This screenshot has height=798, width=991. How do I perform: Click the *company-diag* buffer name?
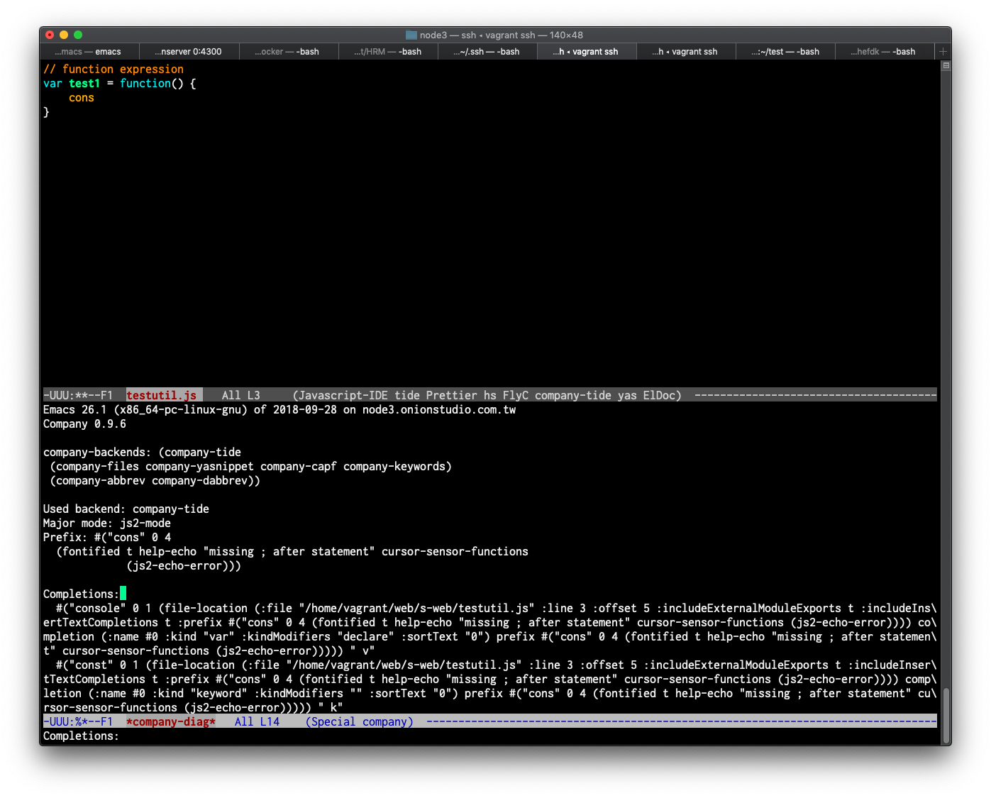170,721
